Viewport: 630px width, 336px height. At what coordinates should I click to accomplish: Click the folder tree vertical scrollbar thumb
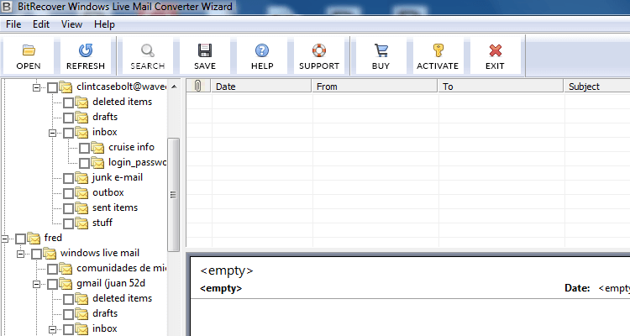point(173,195)
